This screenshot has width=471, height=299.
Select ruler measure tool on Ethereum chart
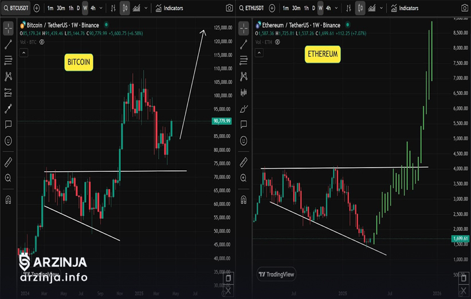[244, 162]
